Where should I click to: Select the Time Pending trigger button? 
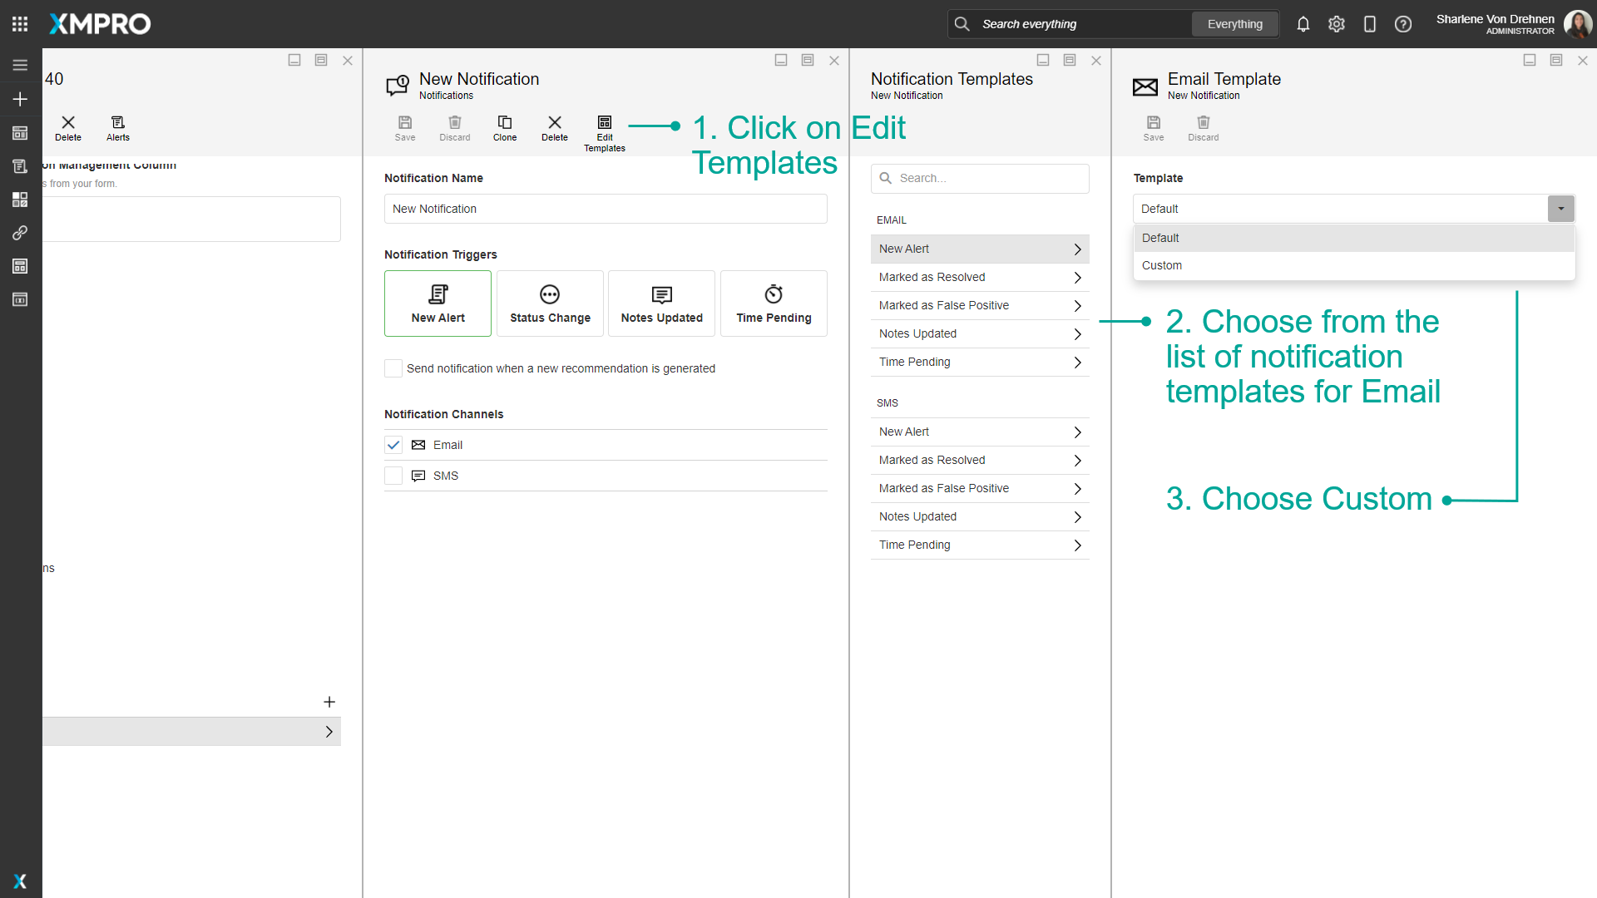click(x=774, y=303)
